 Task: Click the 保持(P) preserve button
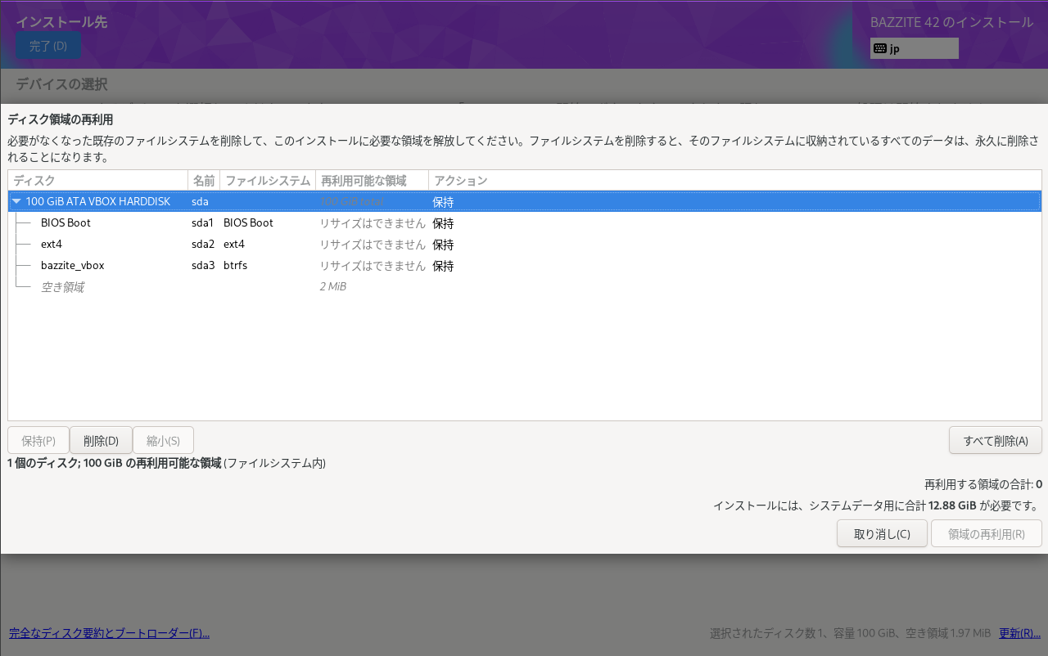click(38, 439)
